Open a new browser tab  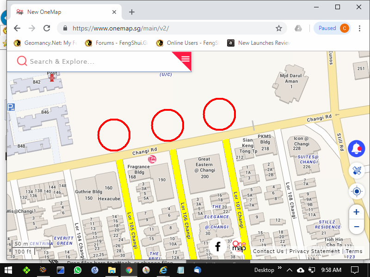click(x=132, y=12)
